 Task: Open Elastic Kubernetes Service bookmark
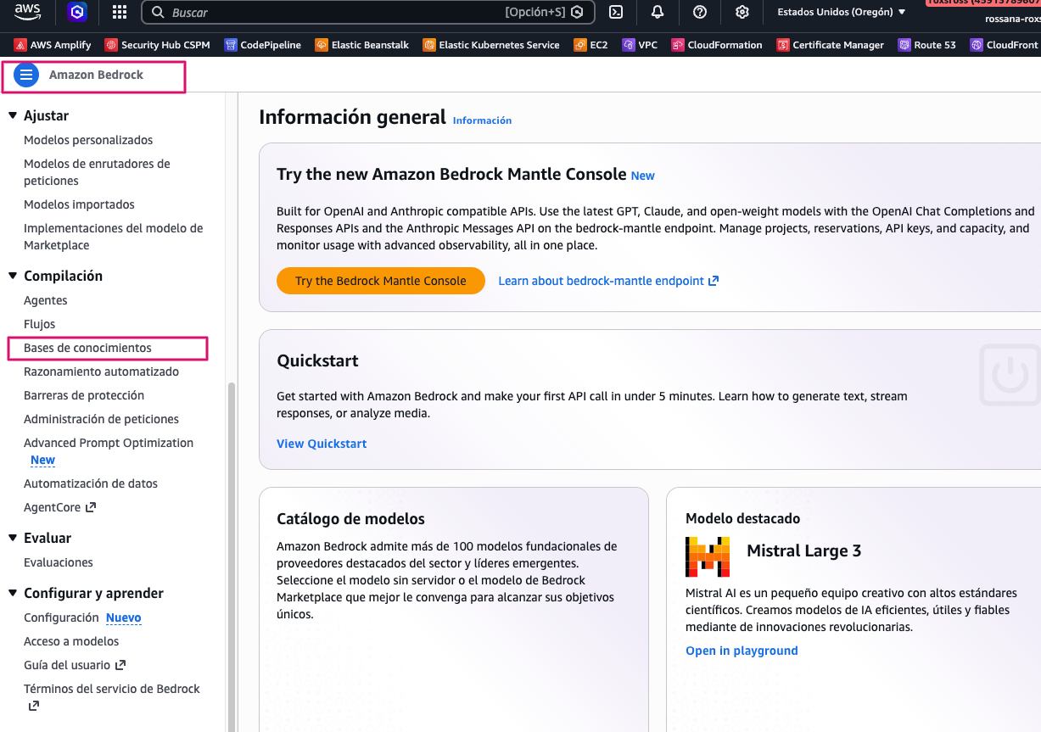click(x=491, y=45)
